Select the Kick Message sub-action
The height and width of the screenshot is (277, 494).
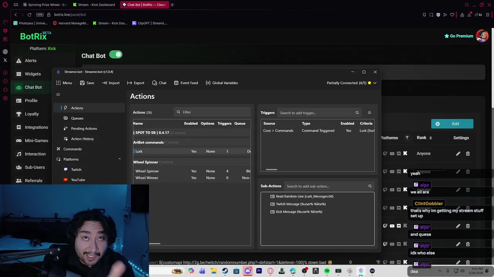[x=299, y=212]
